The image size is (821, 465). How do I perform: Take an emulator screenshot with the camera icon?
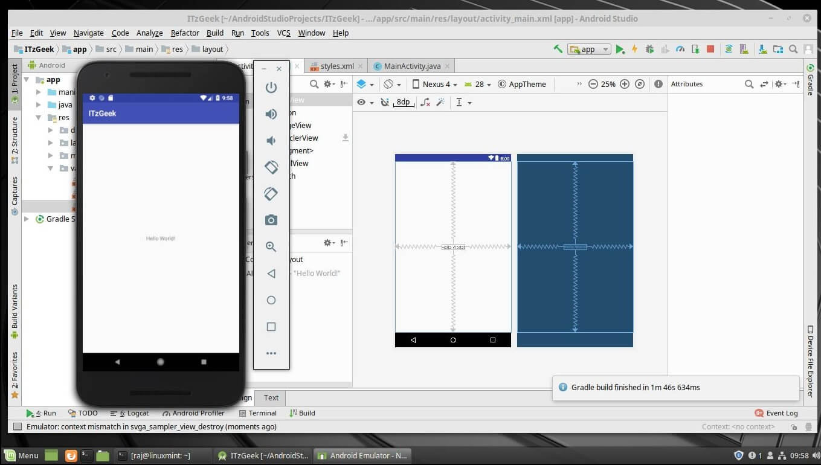point(271,220)
